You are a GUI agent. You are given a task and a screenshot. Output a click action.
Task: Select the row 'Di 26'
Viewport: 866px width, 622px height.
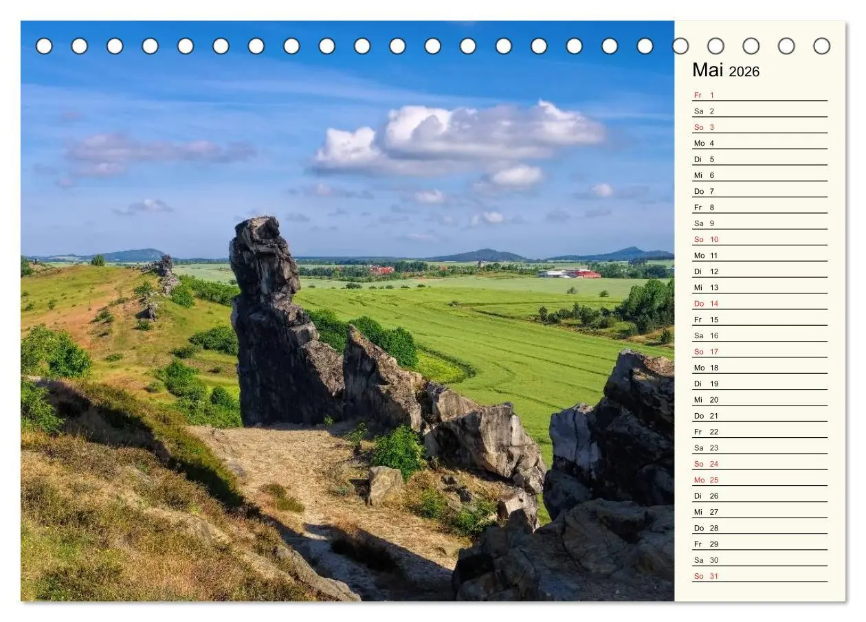click(760, 496)
